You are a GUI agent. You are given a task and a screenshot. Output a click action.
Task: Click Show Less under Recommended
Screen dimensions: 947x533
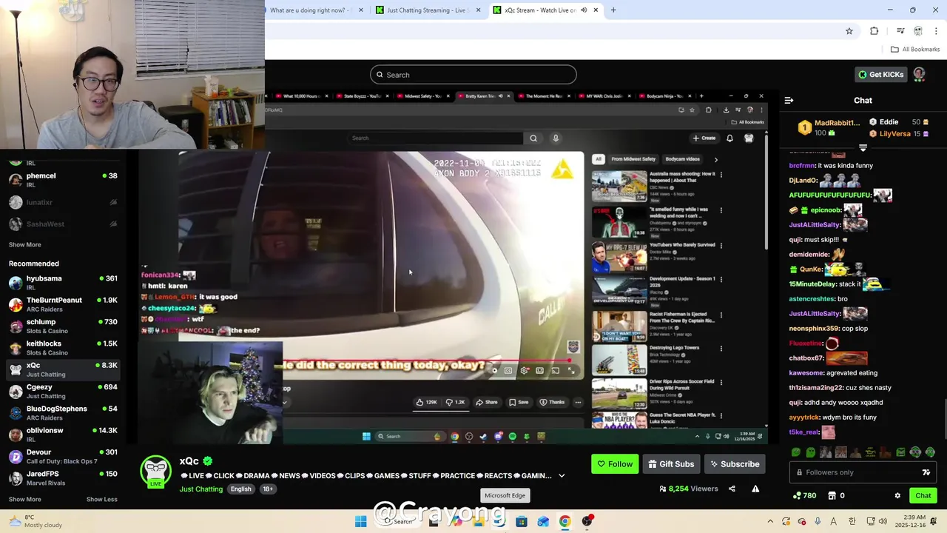[101, 499]
